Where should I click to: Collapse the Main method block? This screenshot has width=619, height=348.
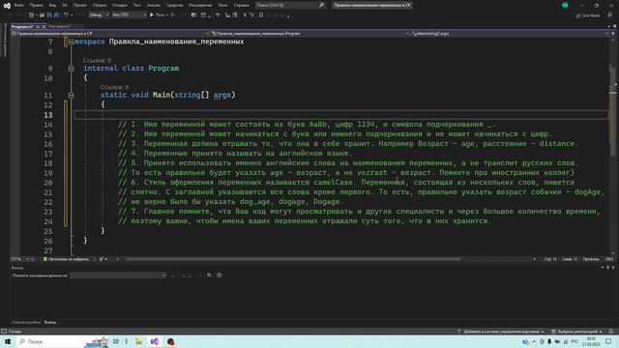point(71,95)
